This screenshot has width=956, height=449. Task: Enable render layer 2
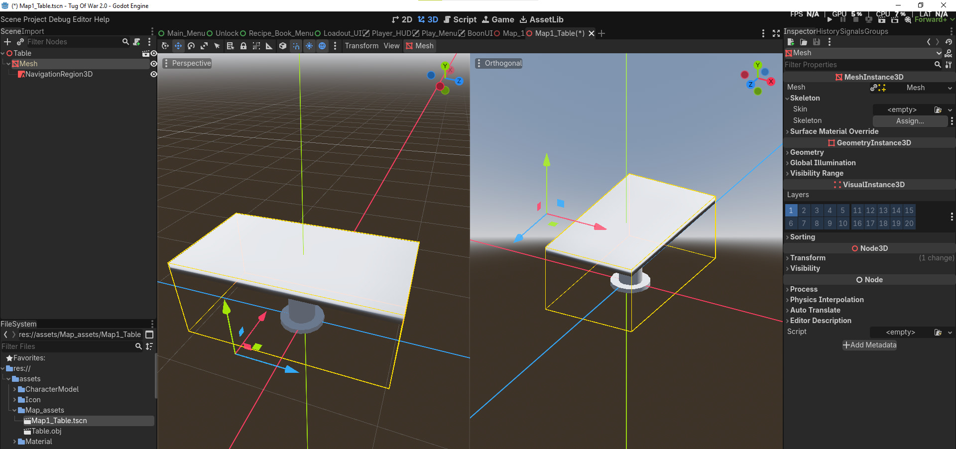(804, 211)
